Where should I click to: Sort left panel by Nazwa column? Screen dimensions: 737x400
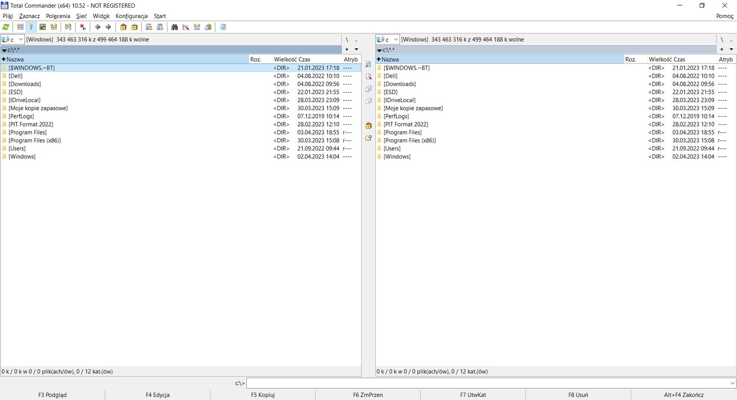[x=125, y=59]
